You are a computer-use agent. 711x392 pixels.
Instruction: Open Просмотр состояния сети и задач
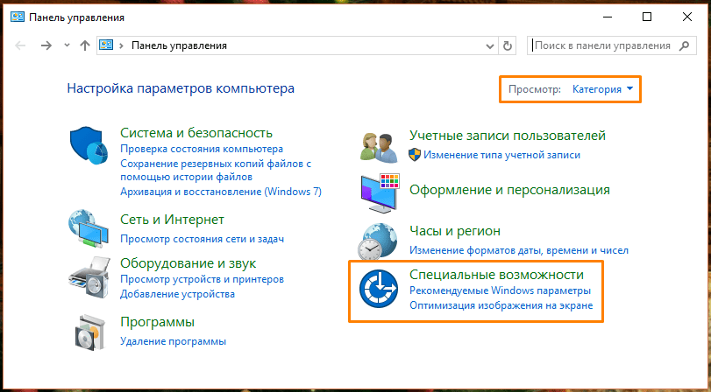point(202,239)
